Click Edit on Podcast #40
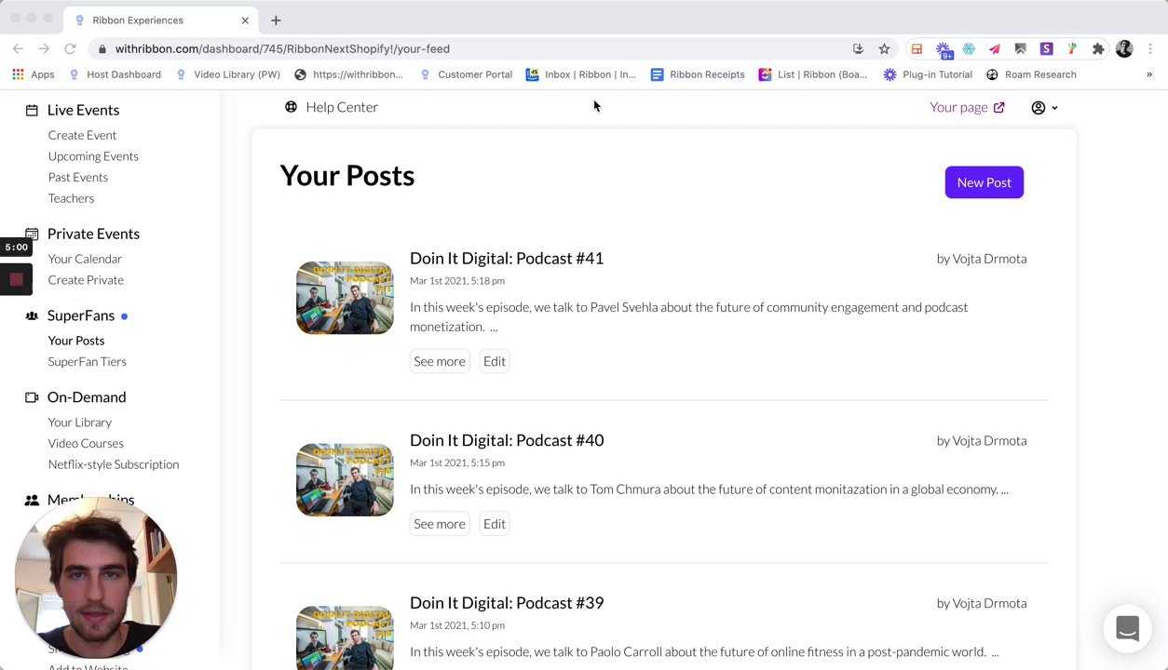This screenshot has height=670, width=1168. 495,524
